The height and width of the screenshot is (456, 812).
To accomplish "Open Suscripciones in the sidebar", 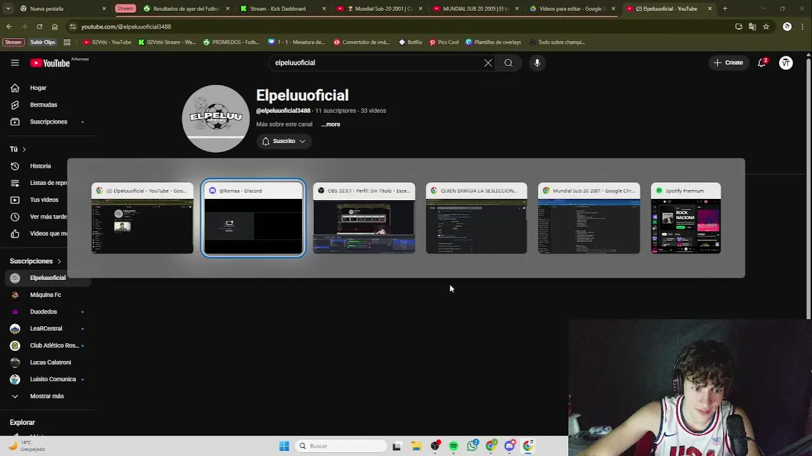I will coord(48,122).
